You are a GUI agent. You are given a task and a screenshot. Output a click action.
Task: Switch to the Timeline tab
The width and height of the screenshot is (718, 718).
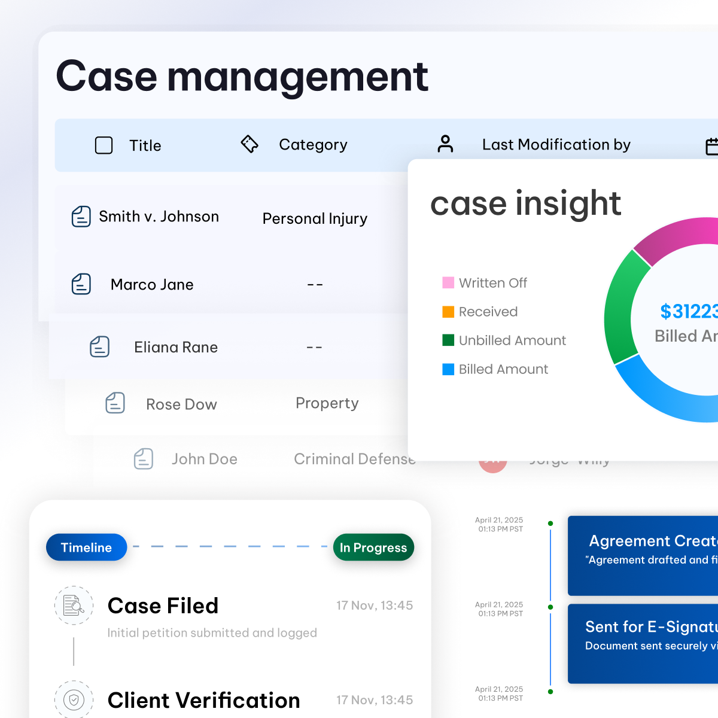coord(86,547)
